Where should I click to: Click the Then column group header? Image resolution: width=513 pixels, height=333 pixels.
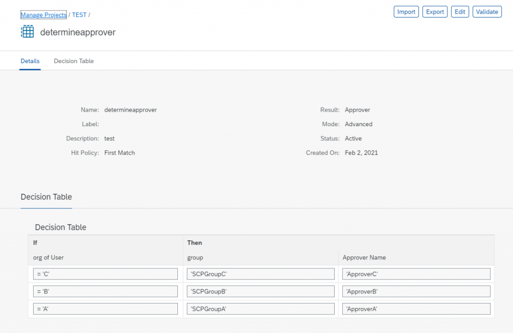(194, 243)
